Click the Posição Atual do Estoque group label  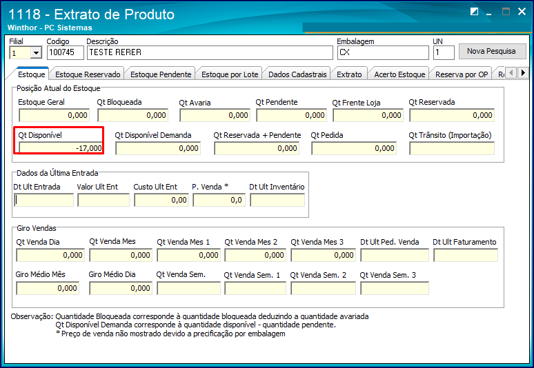coord(59,88)
